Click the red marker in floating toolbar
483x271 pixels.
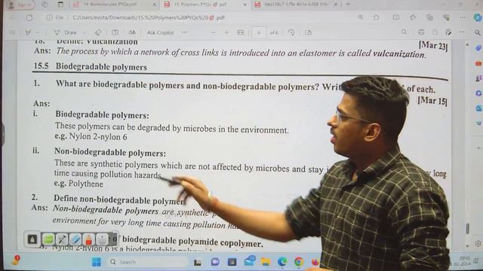(89, 239)
